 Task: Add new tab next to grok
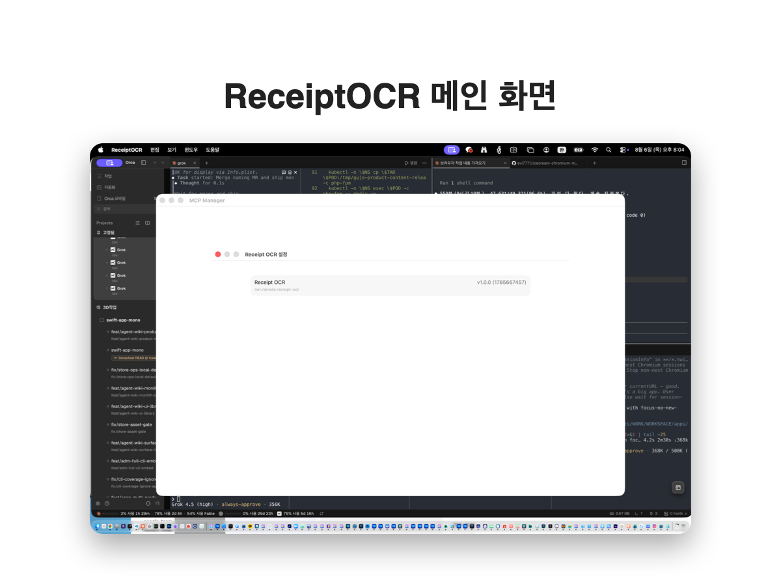[x=206, y=163]
